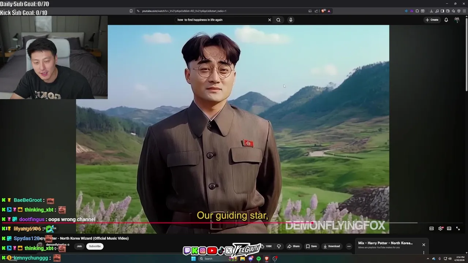Open site settings icon beside the URL
The height and width of the screenshot is (263, 468).
pyautogui.click(x=138, y=11)
